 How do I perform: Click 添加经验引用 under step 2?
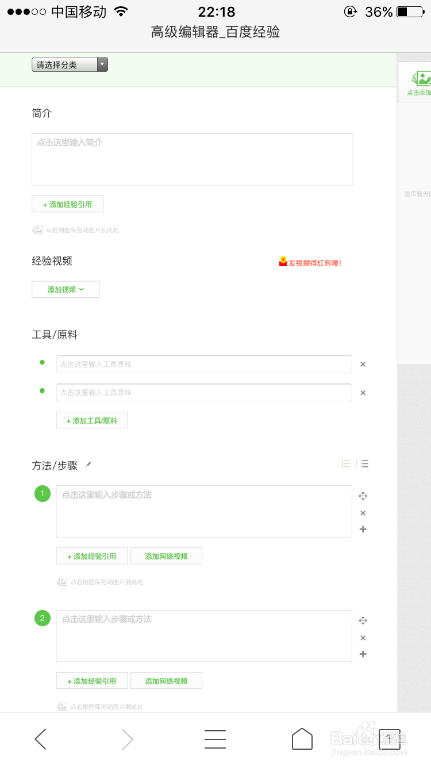tap(92, 681)
